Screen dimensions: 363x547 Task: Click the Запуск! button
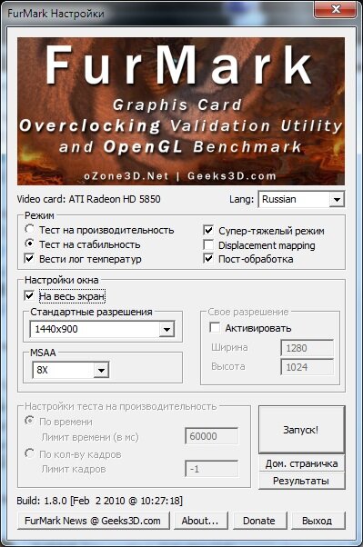(301, 430)
